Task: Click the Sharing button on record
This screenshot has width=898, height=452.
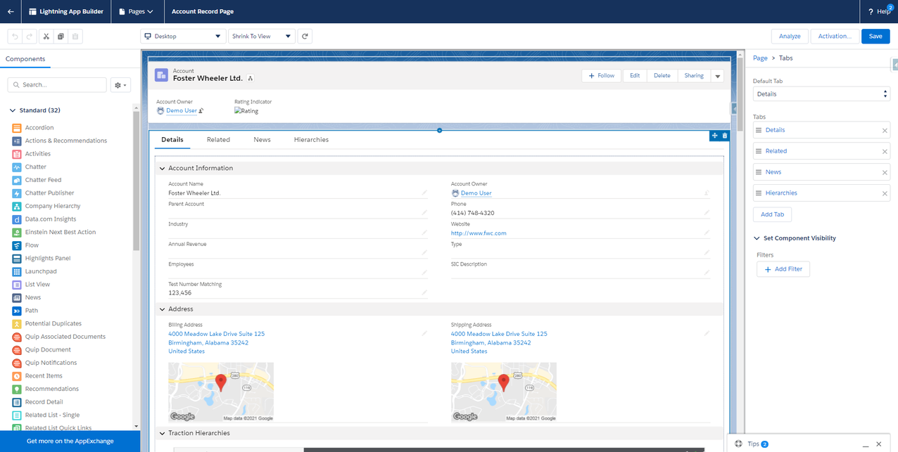Action: pos(694,76)
